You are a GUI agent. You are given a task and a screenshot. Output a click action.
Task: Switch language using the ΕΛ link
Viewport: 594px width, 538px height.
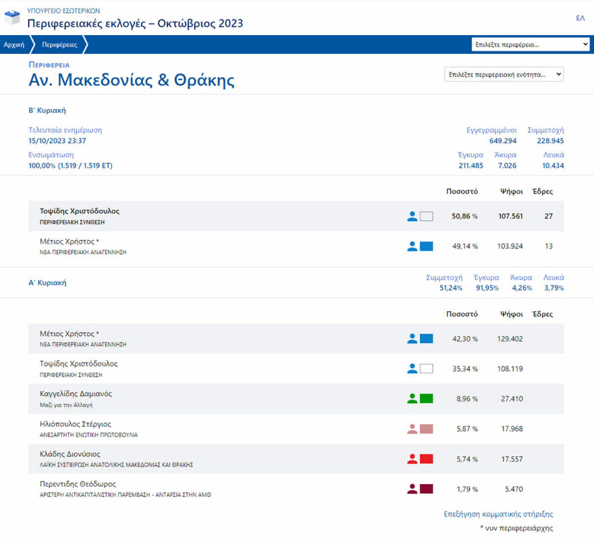pyautogui.click(x=580, y=18)
